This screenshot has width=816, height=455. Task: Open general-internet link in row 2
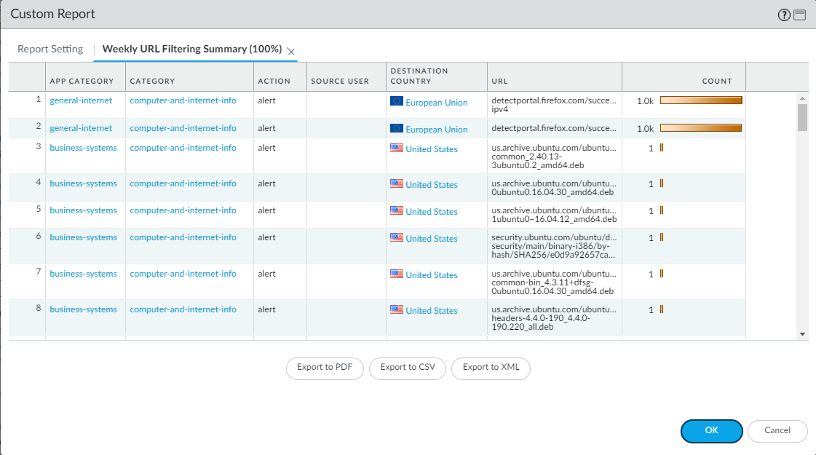pos(81,128)
